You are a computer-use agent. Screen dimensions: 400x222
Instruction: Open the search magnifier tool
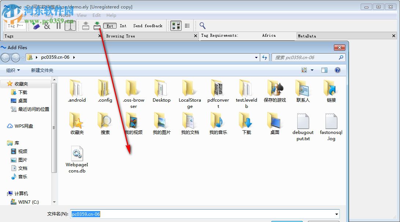pos(202,26)
